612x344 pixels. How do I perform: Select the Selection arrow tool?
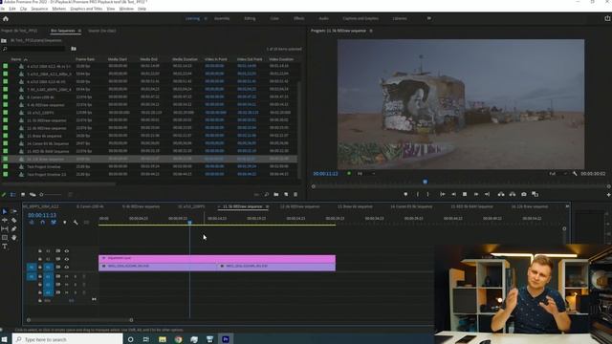(5, 211)
